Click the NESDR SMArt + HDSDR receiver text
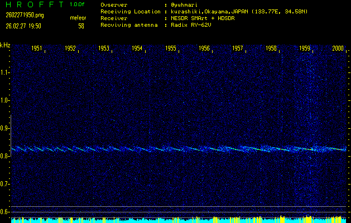351x223 pixels. pyautogui.click(x=204, y=18)
